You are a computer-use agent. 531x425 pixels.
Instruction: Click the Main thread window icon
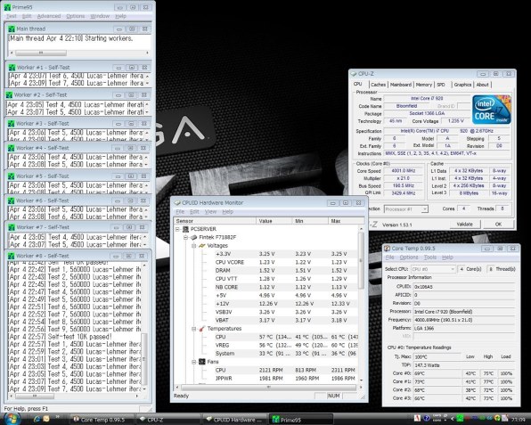coord(12,29)
